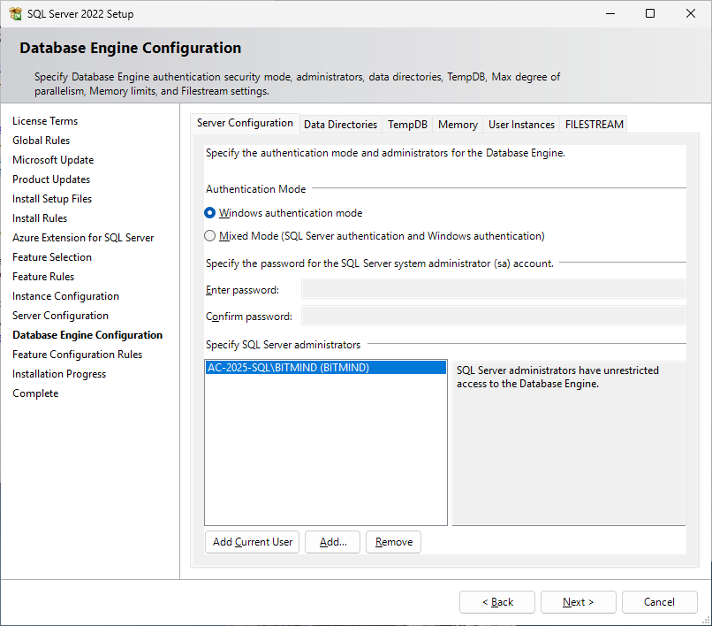
Task: Go to the Memory tab
Action: (x=458, y=125)
